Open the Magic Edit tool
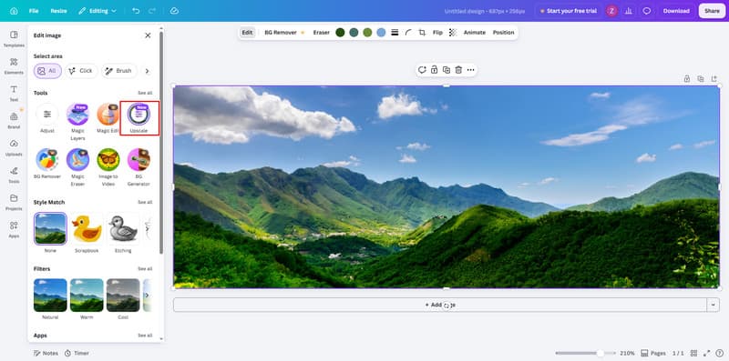Viewport: 729px width, 361px height. click(x=108, y=119)
